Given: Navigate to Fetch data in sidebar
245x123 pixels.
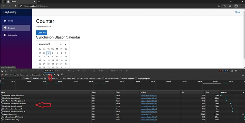Looking at the screenshot, I should click(x=16, y=35).
